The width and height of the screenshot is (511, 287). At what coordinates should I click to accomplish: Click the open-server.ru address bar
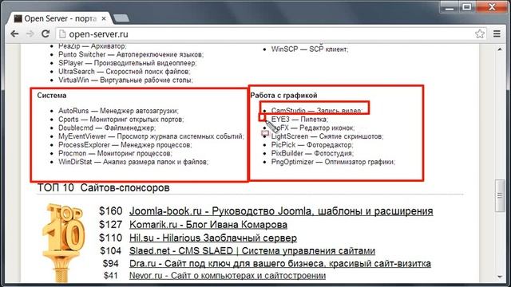point(271,34)
